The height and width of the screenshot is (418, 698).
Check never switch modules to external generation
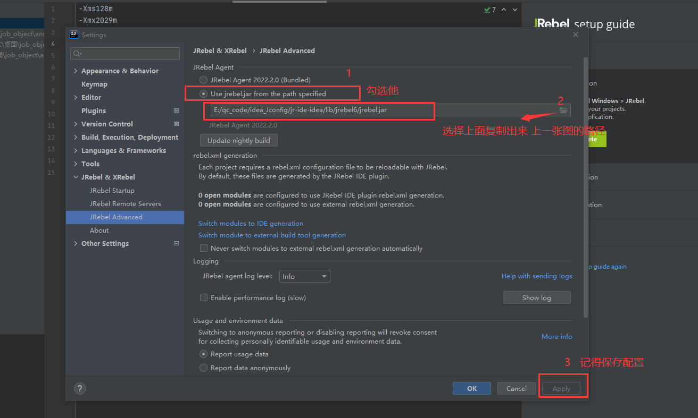(204, 248)
